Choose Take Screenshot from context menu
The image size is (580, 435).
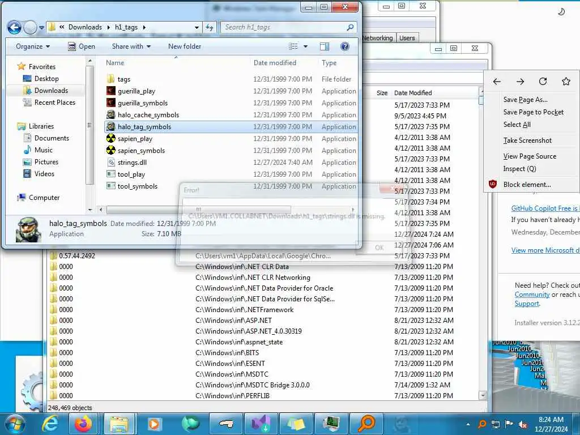click(x=527, y=140)
